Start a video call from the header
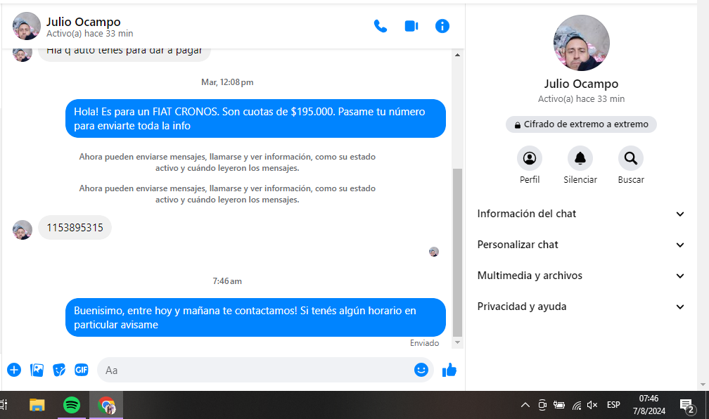The image size is (709, 419). (x=411, y=26)
